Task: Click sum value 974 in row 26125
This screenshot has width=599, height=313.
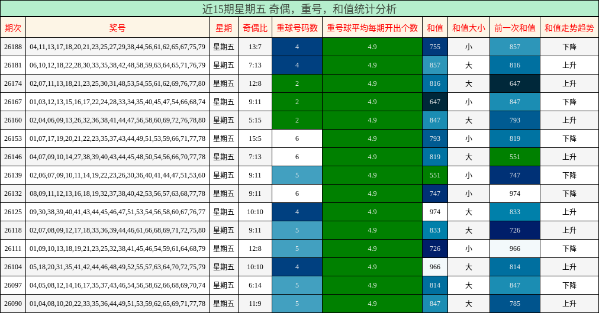Action: tap(434, 212)
